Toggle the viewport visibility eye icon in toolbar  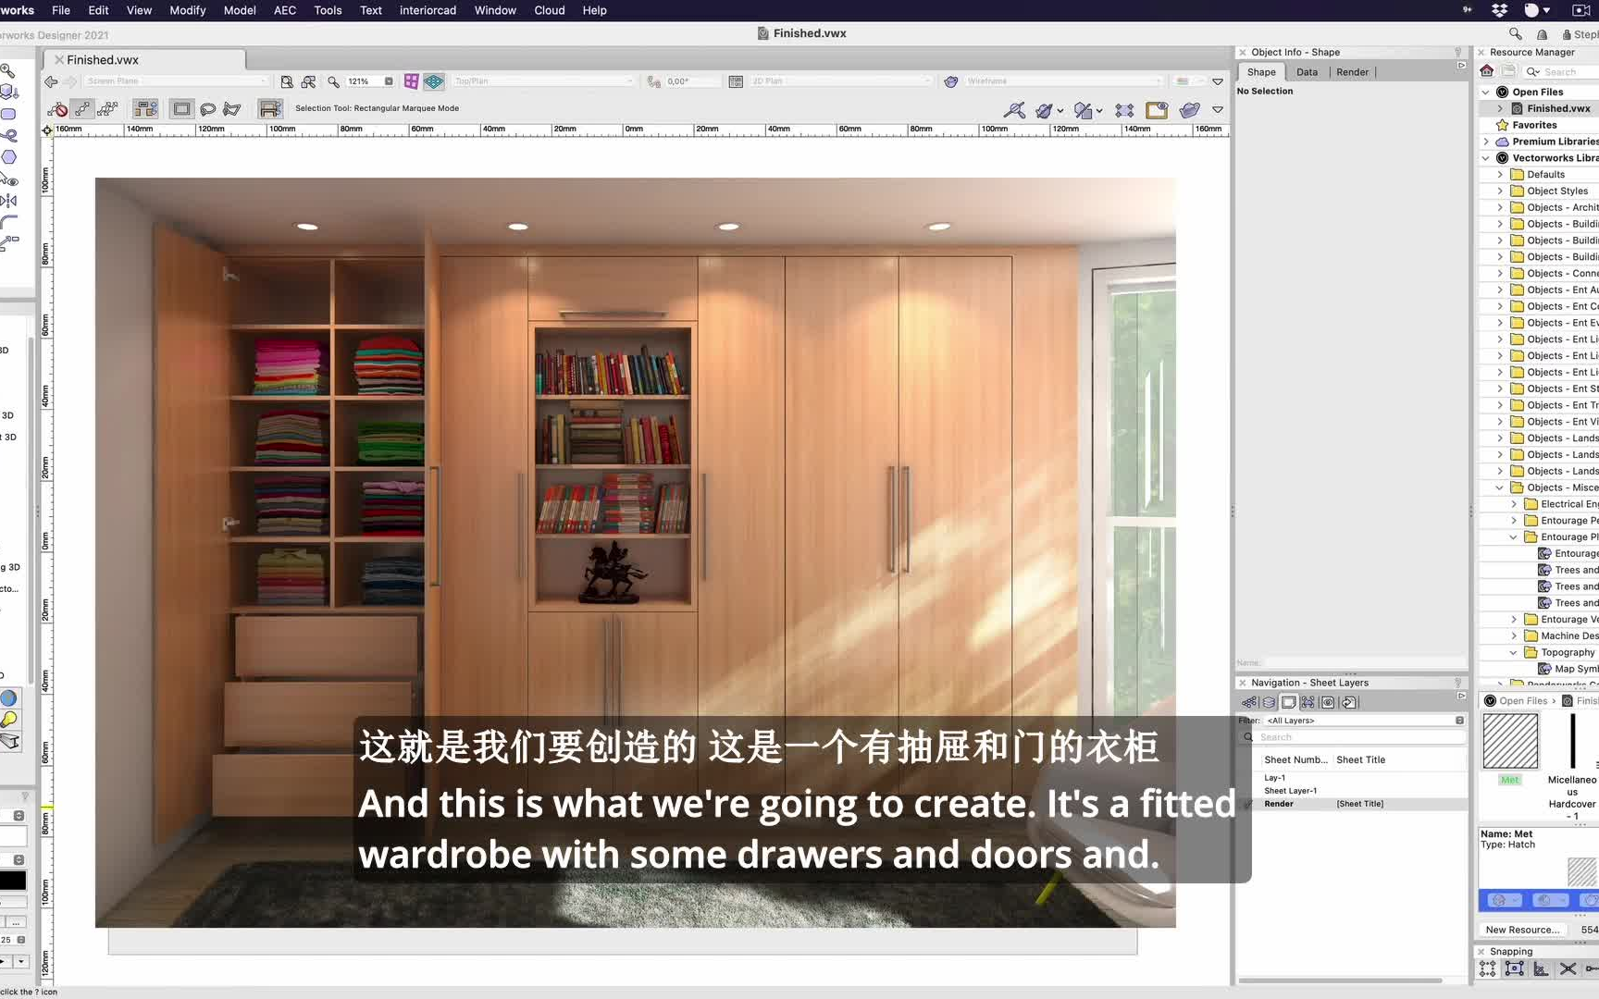pyautogui.click(x=1157, y=109)
